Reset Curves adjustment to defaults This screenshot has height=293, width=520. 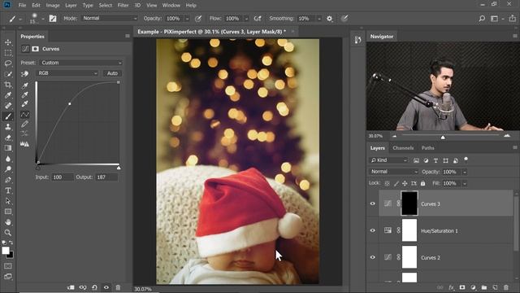94,287
